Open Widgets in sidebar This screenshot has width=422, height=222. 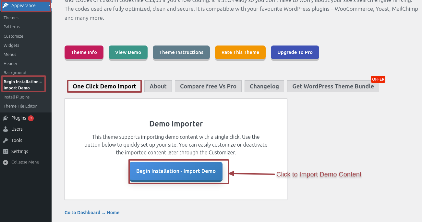point(11,45)
